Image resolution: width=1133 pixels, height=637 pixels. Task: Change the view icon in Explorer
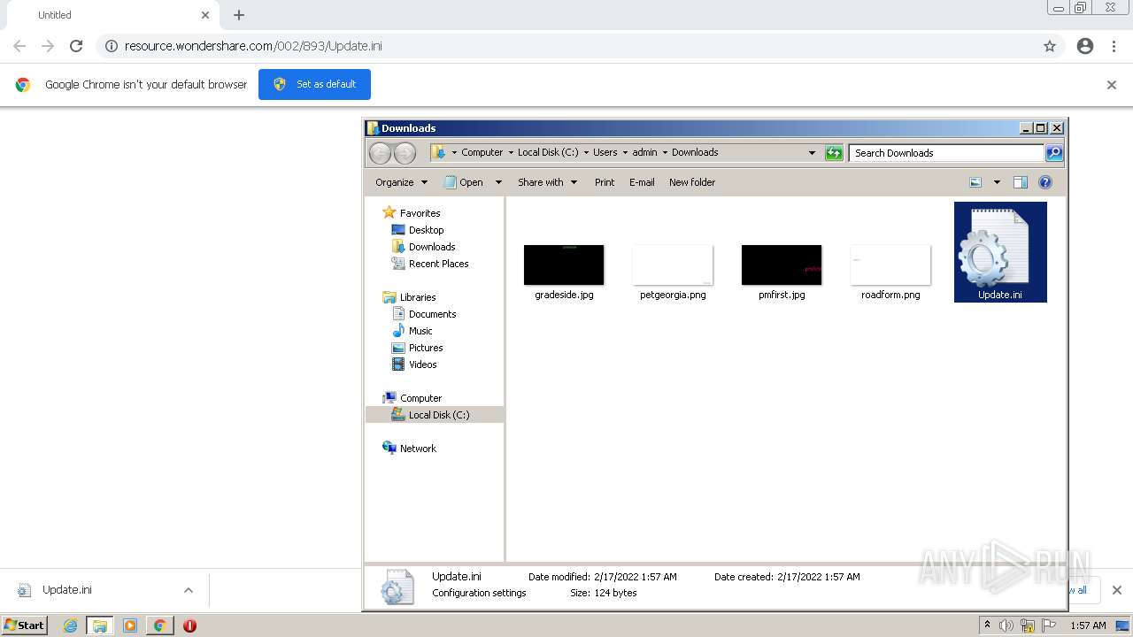(x=975, y=182)
